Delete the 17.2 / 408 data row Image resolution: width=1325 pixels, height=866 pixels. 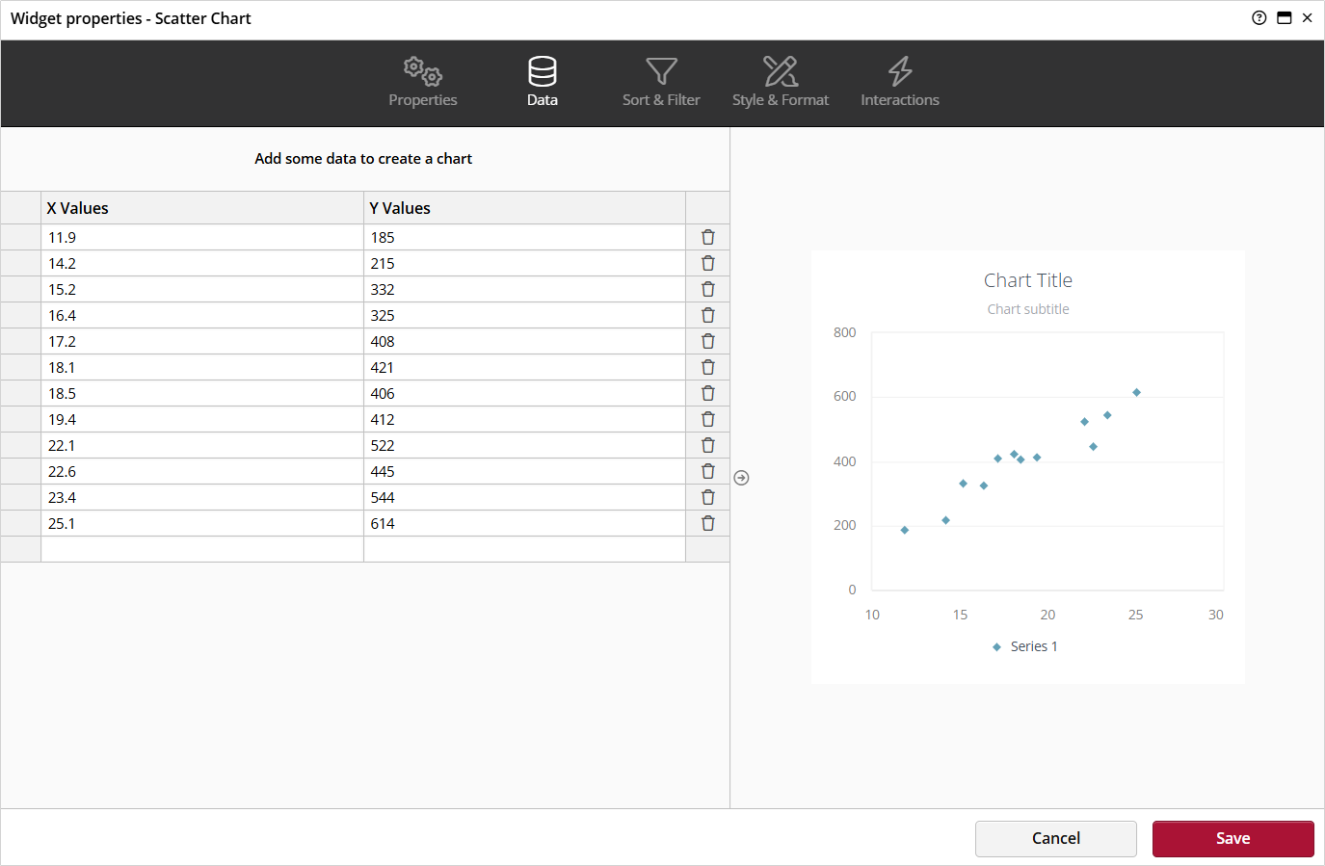708,341
